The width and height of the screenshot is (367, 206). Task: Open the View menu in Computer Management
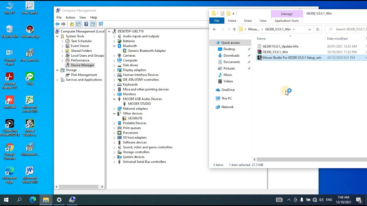[83, 17]
